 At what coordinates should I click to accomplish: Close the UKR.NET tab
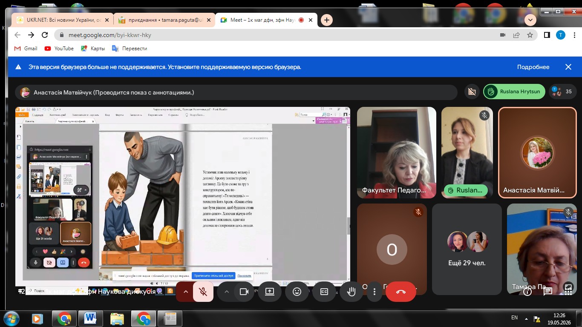107,20
